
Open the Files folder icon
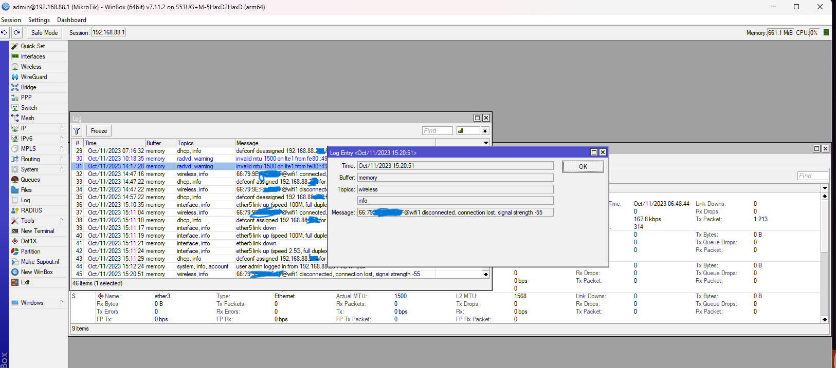tap(15, 190)
